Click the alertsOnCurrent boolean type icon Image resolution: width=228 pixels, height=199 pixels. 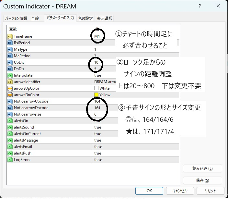coord(10,133)
